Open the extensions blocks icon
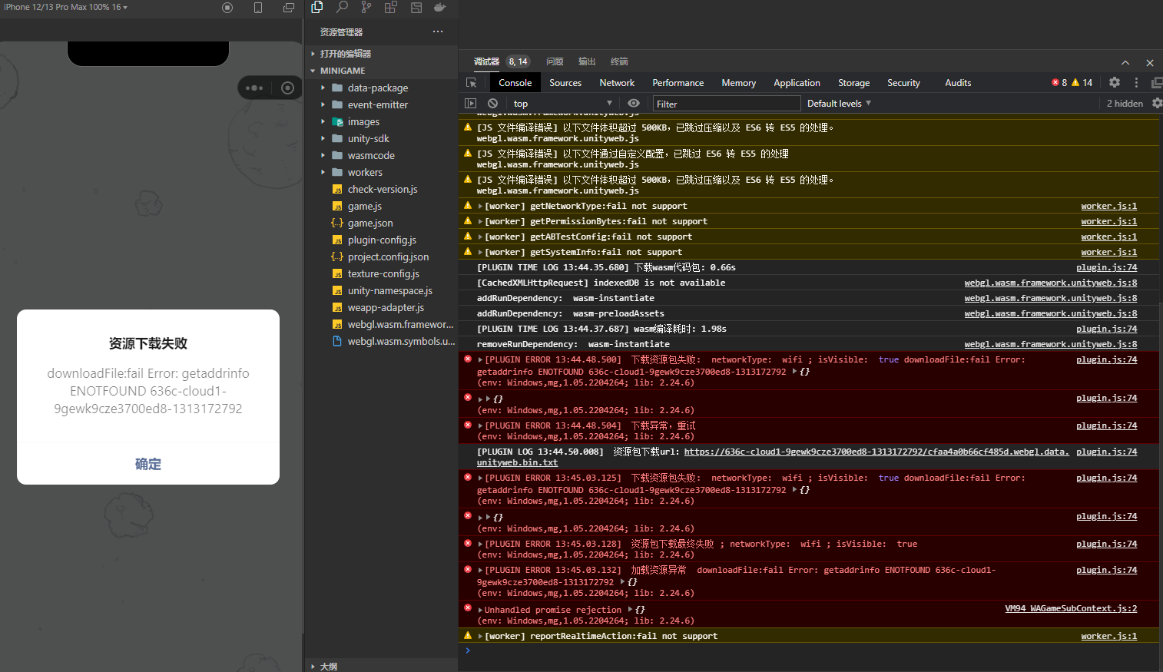1163x672 pixels. click(x=391, y=8)
